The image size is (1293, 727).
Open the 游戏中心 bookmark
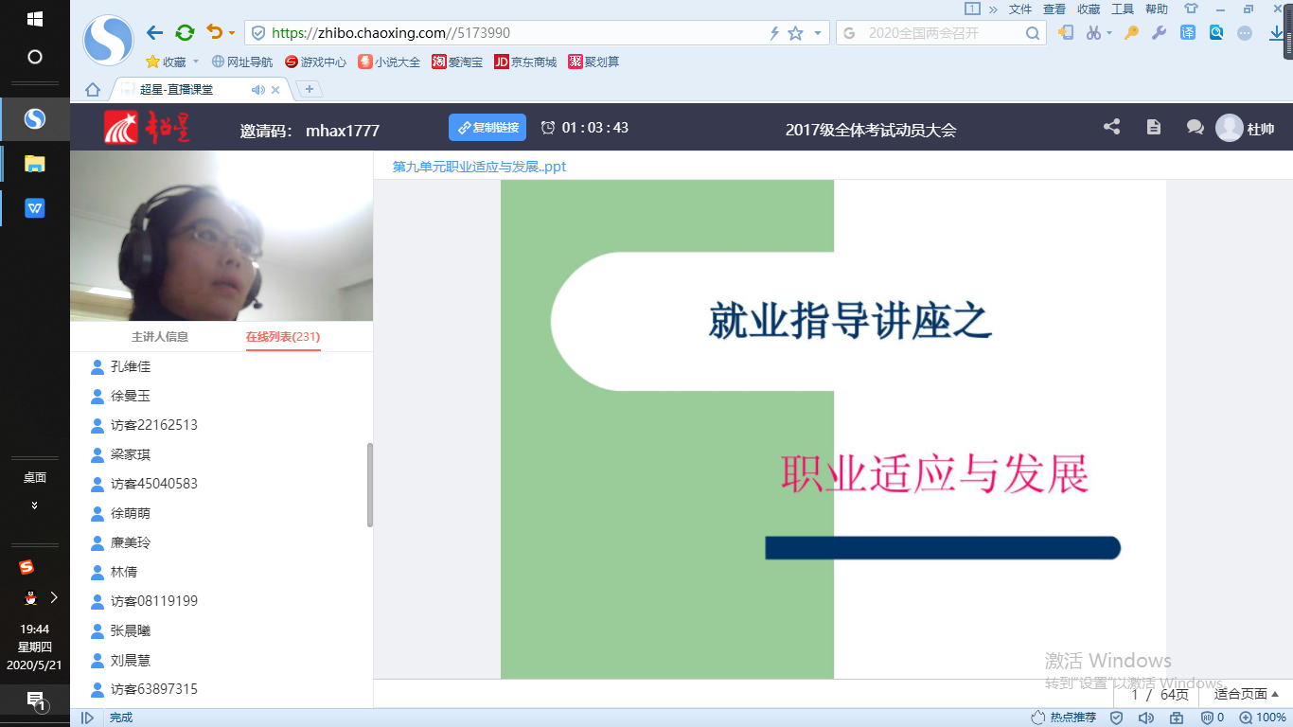(315, 62)
